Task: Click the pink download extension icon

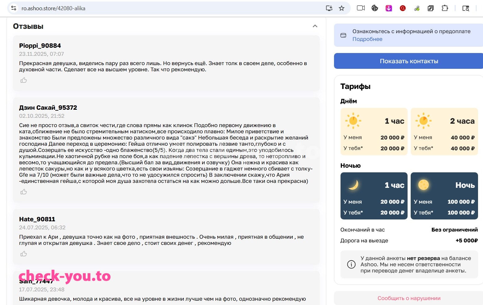Action: [389, 8]
